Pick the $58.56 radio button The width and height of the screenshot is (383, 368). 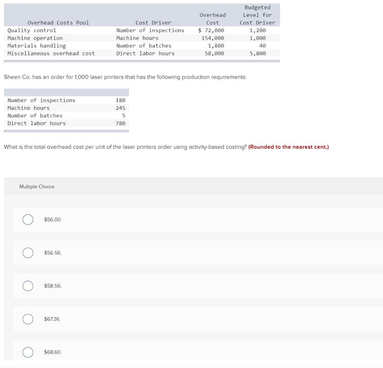(28, 286)
